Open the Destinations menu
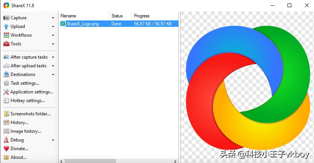This screenshot has width=314, height=163. (23, 75)
